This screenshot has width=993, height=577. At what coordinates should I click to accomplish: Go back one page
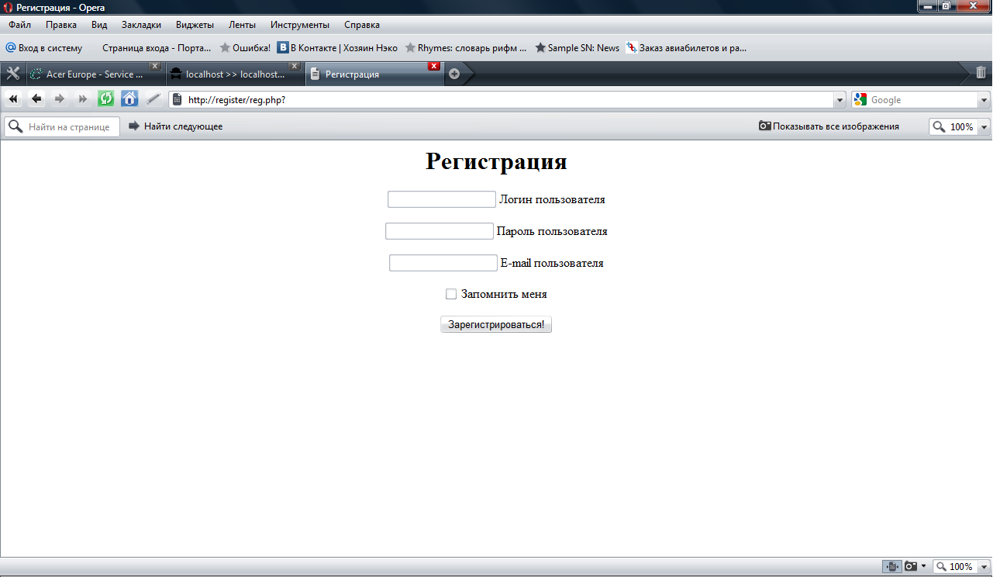[x=36, y=99]
